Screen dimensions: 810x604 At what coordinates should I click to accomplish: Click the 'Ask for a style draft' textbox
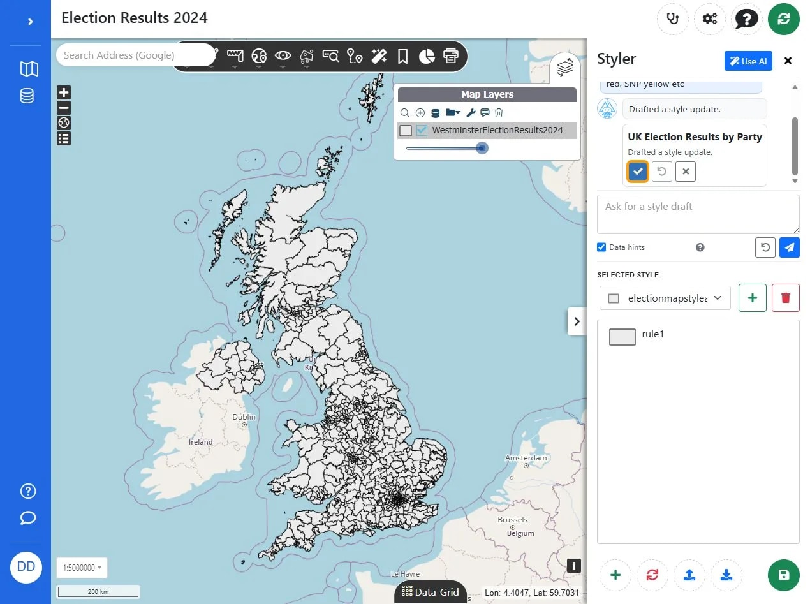coord(698,214)
